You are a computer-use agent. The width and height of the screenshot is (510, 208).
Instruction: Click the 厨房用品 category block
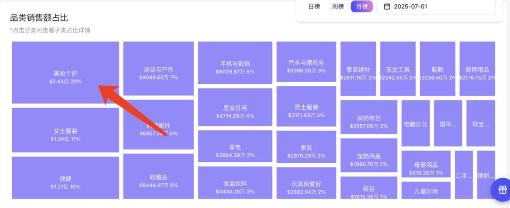click(x=477, y=69)
